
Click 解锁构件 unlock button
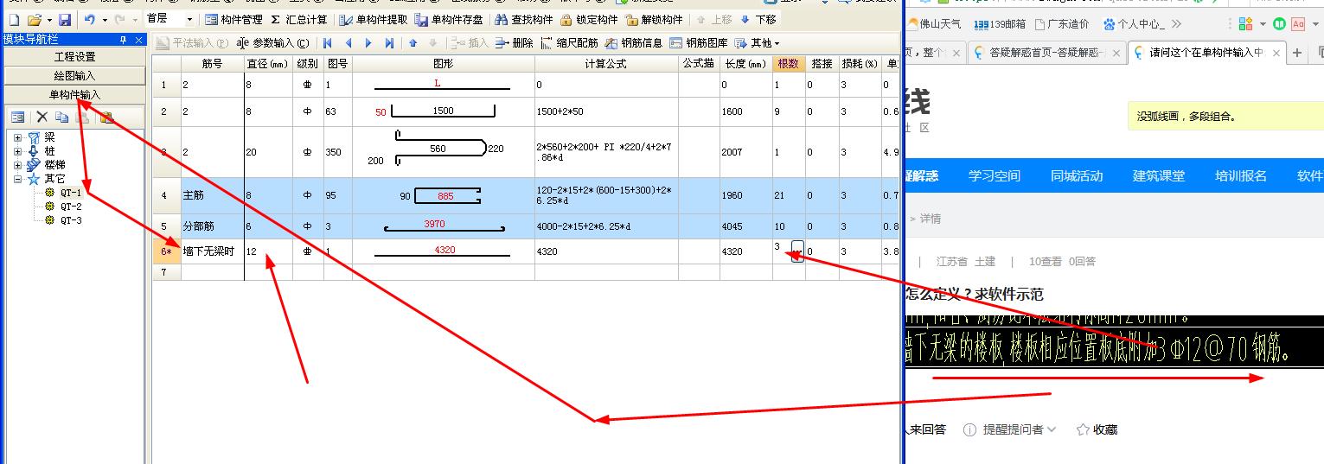click(654, 19)
